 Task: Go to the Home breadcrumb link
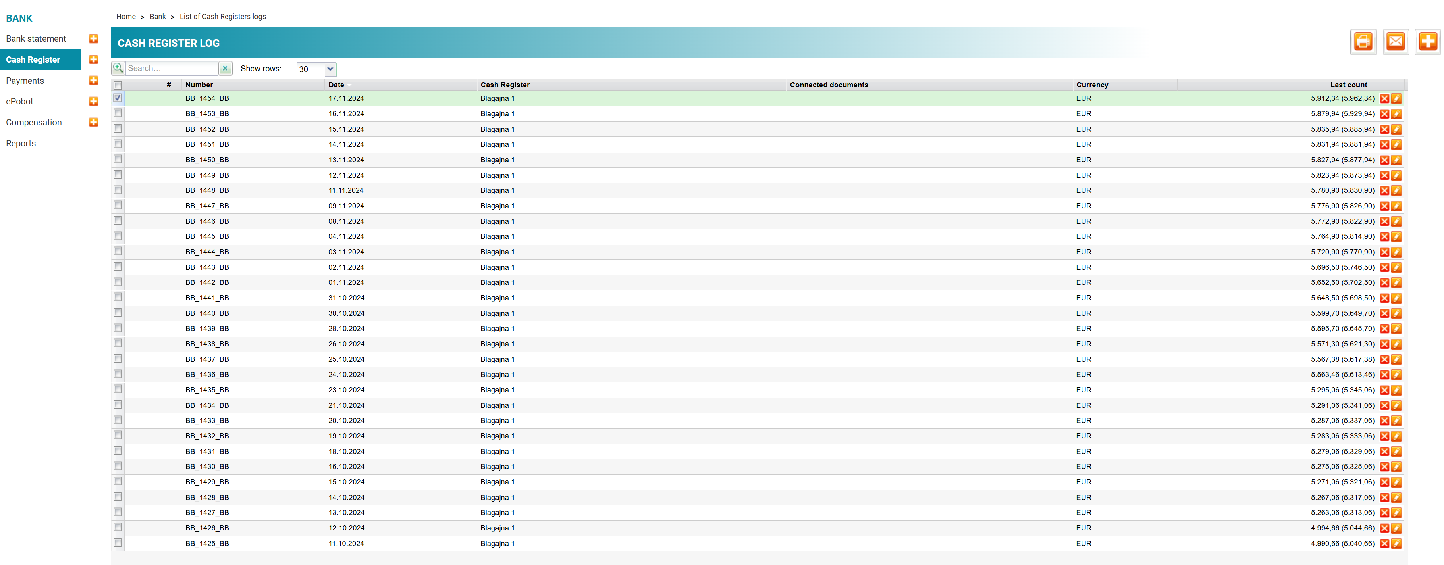(125, 17)
